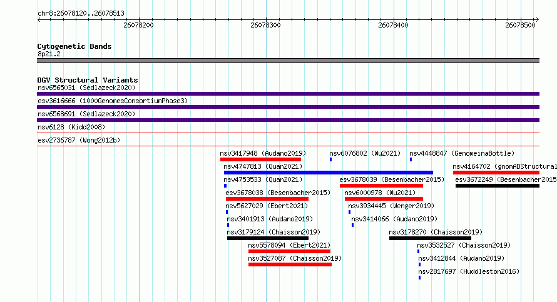The height and width of the screenshot is (302, 557).
Task: Open the nsv3412844 (Audano2019) label
Action: [x=461, y=258]
